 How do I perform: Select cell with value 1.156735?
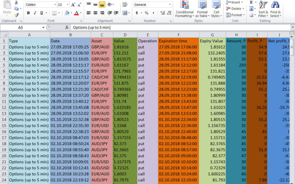point(213,126)
